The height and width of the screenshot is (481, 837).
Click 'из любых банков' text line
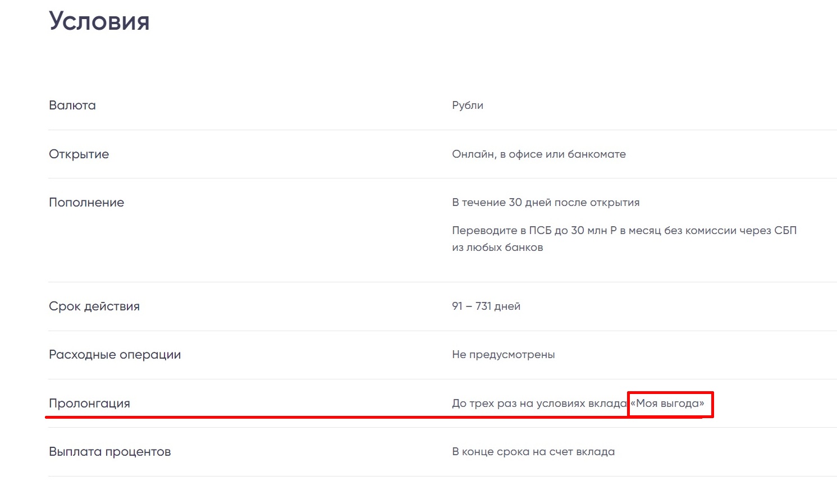497,248
